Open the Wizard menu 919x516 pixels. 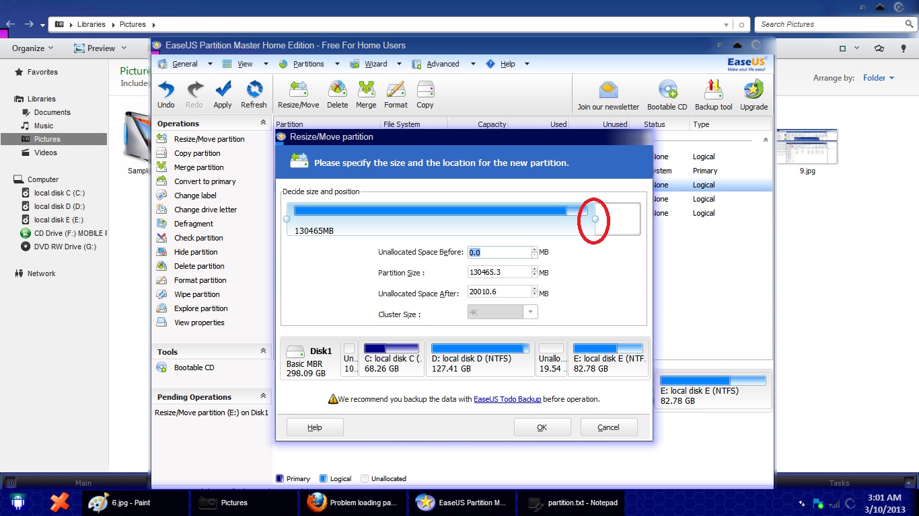375,64
